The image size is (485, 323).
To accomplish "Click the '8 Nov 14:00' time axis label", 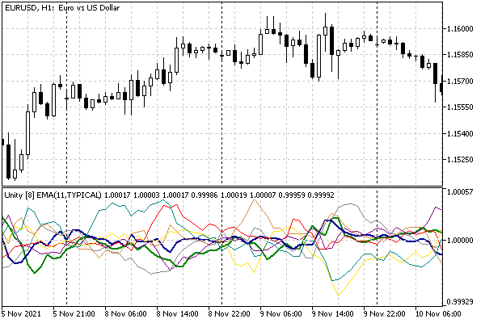I will tap(177, 314).
